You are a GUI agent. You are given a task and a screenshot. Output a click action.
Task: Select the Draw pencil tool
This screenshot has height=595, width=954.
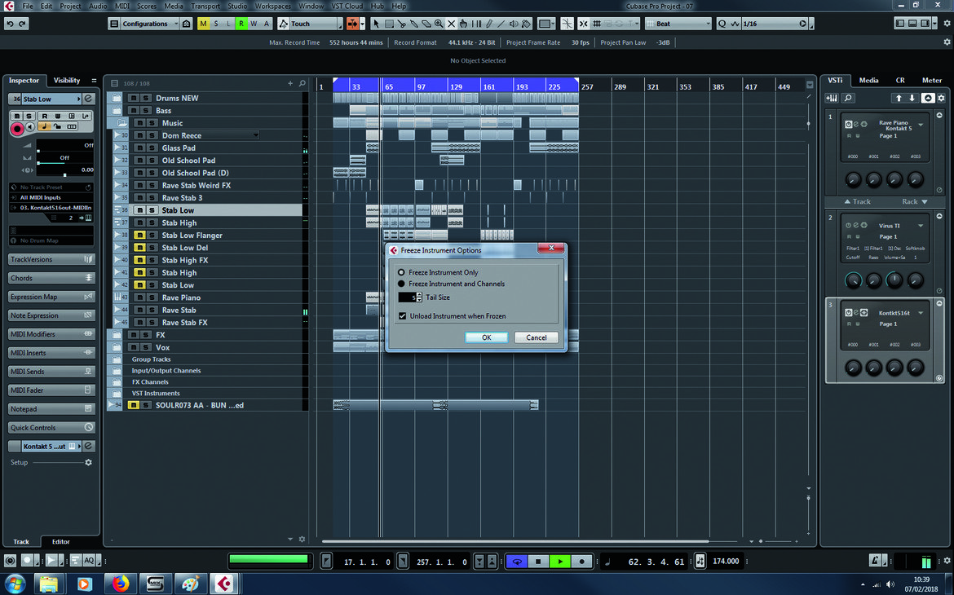(488, 24)
